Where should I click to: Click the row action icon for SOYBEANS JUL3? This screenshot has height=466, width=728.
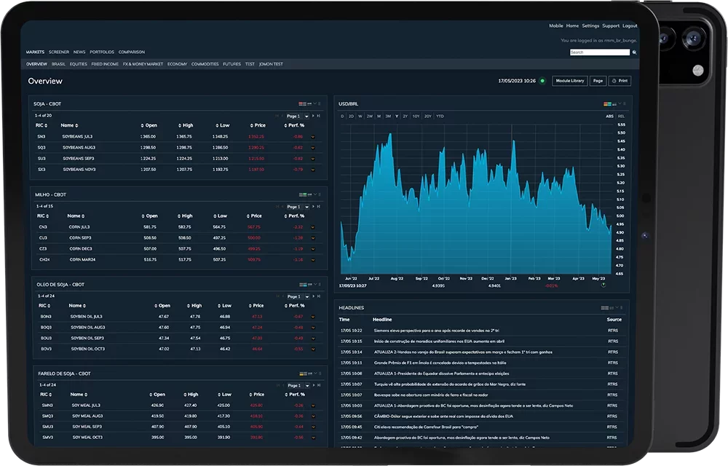click(x=313, y=136)
